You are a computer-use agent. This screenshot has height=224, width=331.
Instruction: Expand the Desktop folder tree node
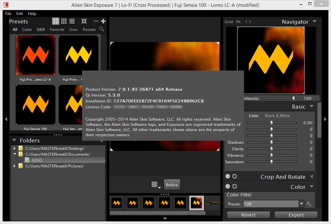tap(14, 148)
